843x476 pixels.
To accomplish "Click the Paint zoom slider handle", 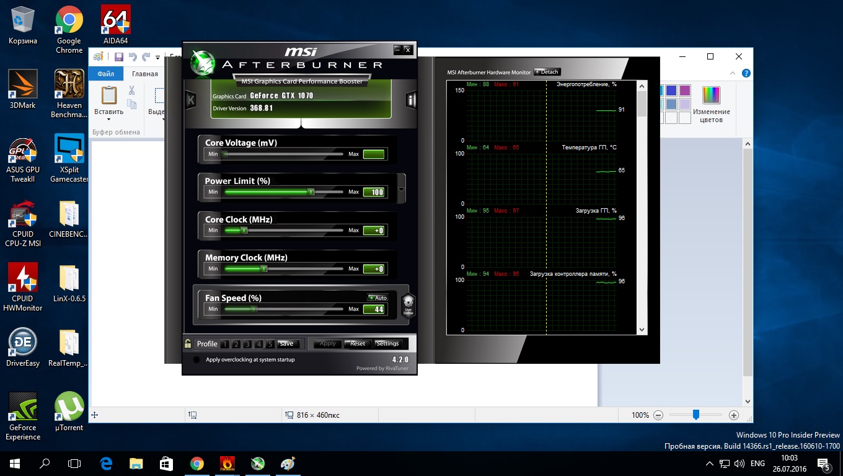I will (x=696, y=415).
